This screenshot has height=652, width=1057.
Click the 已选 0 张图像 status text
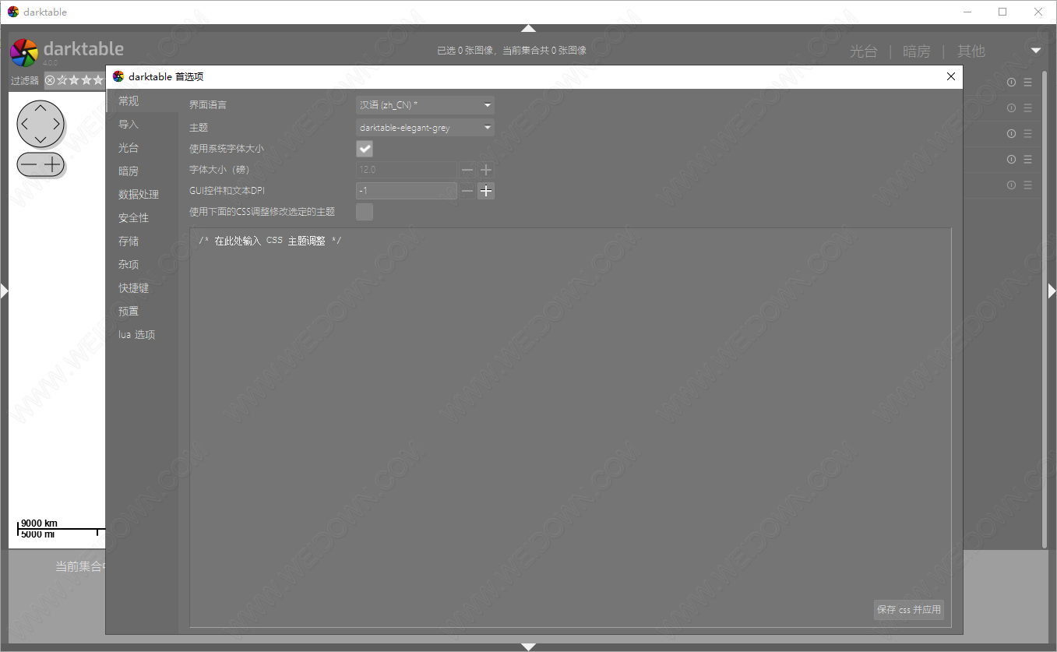point(465,50)
